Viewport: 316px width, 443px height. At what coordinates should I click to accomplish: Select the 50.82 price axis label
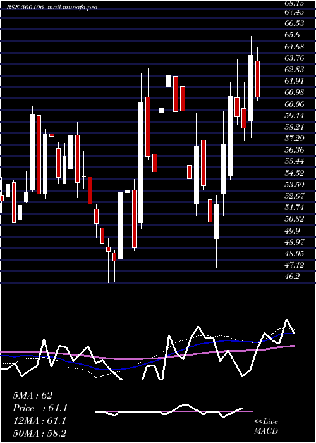[295, 219]
